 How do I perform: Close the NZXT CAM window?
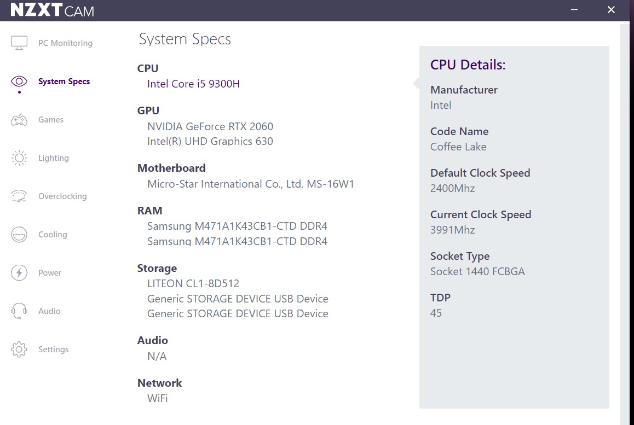tap(611, 10)
